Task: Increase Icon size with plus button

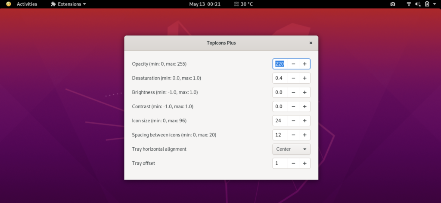Action: (304, 121)
